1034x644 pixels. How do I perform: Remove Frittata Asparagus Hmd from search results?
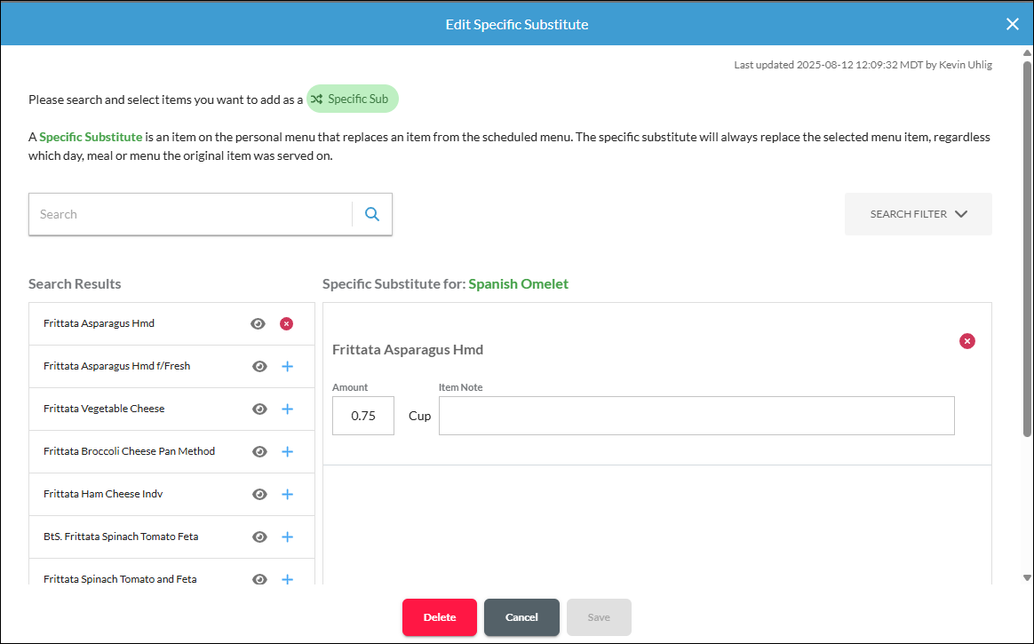286,323
